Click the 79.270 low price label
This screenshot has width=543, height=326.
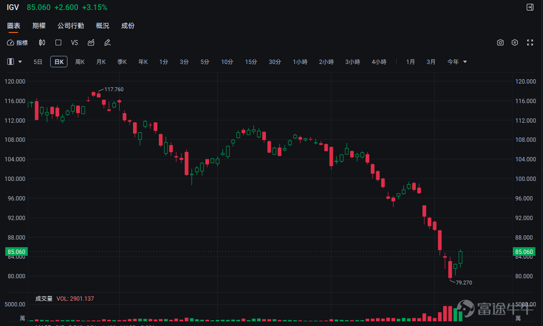pos(464,283)
